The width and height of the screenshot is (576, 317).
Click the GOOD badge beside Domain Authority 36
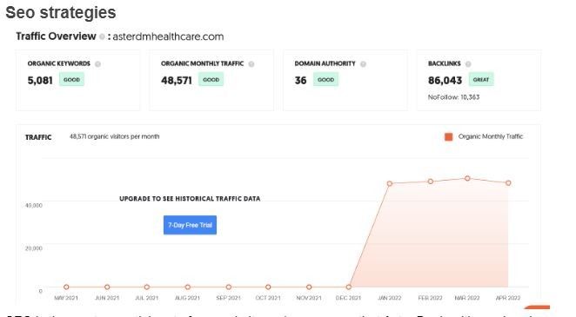(325, 80)
